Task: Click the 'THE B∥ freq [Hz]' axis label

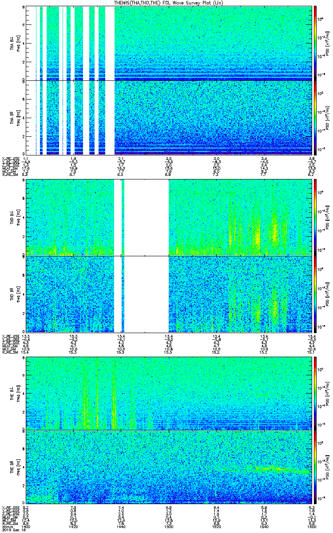Action: [x=15, y=467]
